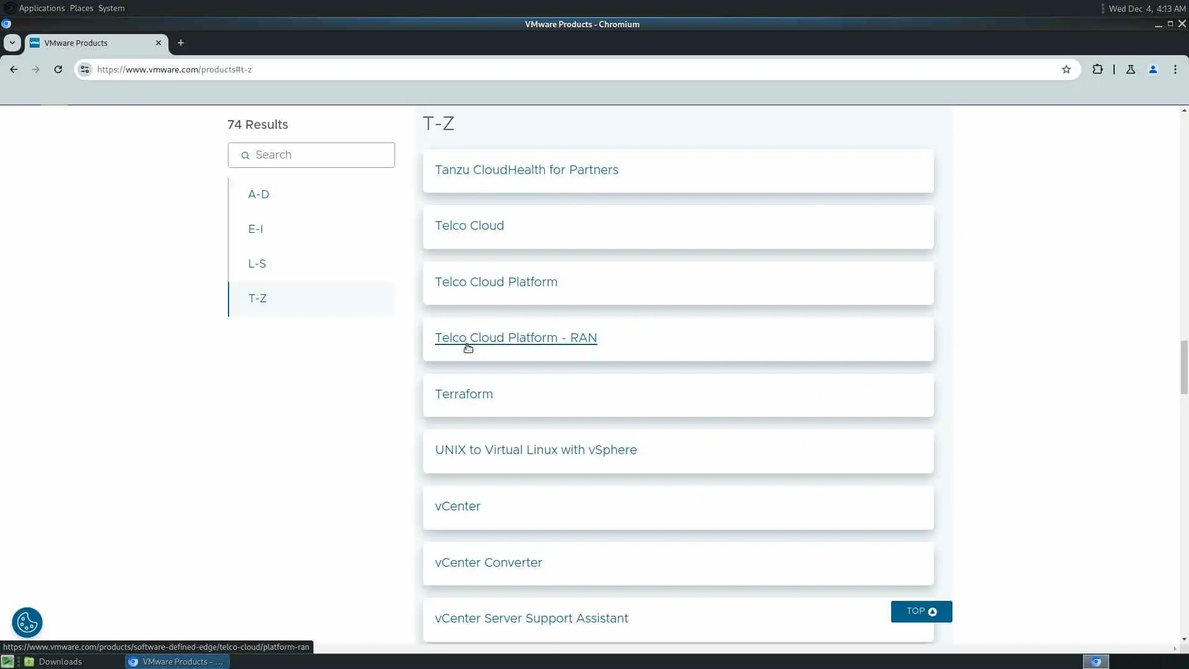Open the Chromium three-dot menu
The height and width of the screenshot is (669, 1189).
pyautogui.click(x=1175, y=69)
